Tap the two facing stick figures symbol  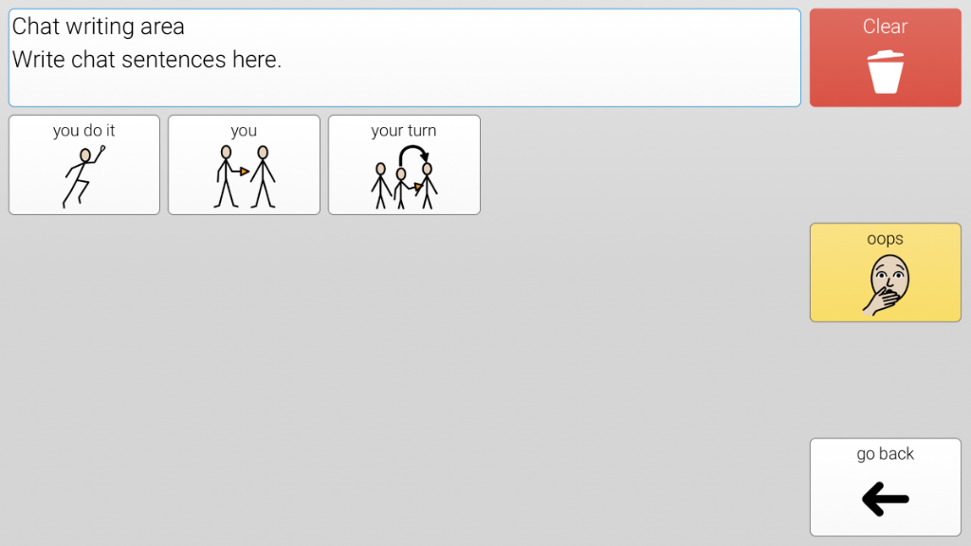[244, 176]
